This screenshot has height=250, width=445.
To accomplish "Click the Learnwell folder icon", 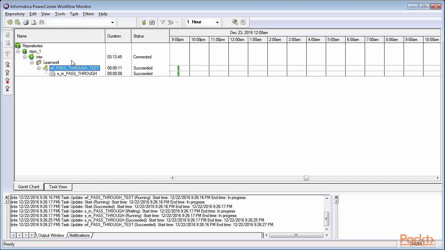I will 39,62.
